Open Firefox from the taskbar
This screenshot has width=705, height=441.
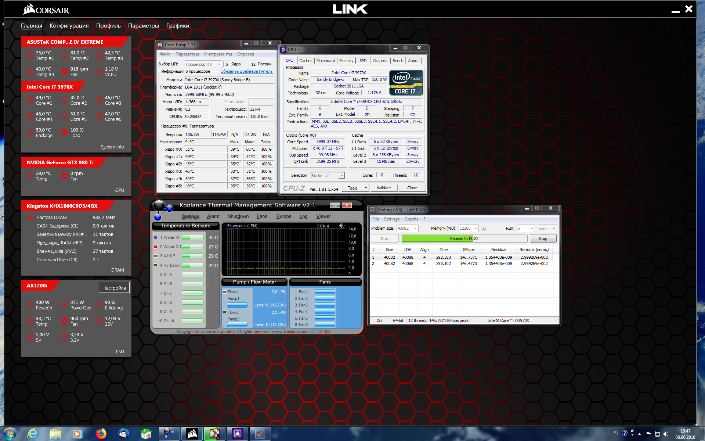(x=101, y=434)
